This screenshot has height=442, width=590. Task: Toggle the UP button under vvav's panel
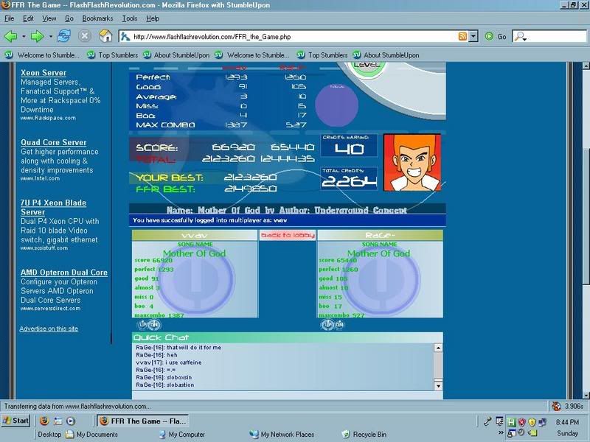click(x=142, y=324)
